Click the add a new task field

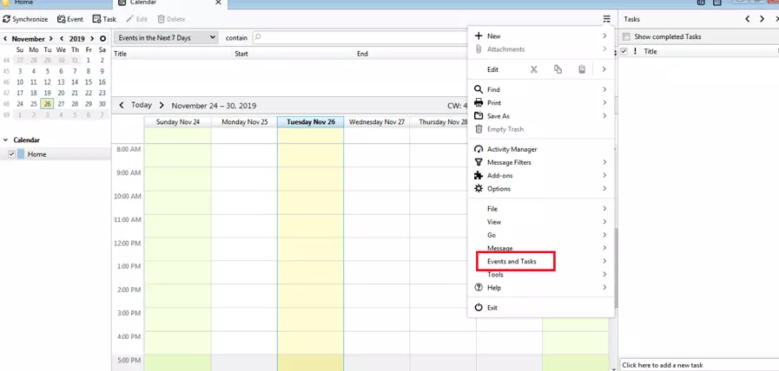tap(695, 365)
